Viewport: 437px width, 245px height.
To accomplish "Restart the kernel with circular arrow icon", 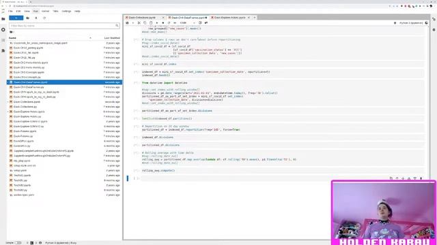I will tap(169, 22).
